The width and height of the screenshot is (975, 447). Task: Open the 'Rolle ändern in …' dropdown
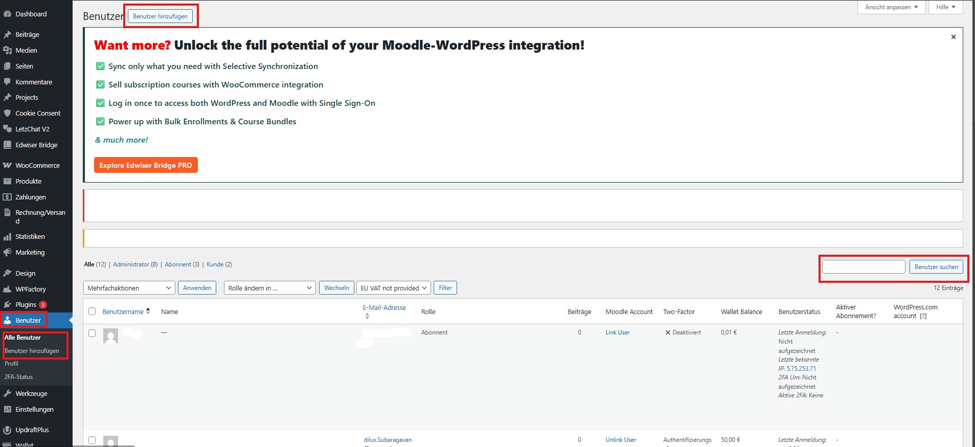(x=270, y=288)
